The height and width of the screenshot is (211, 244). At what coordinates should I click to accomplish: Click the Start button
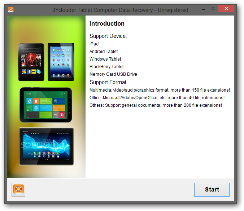pos(212,190)
